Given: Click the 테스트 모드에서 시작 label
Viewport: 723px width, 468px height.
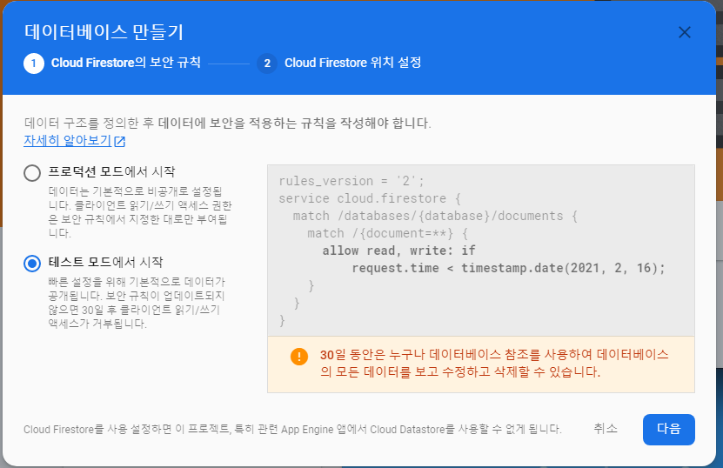Looking at the screenshot, I should click(105, 263).
